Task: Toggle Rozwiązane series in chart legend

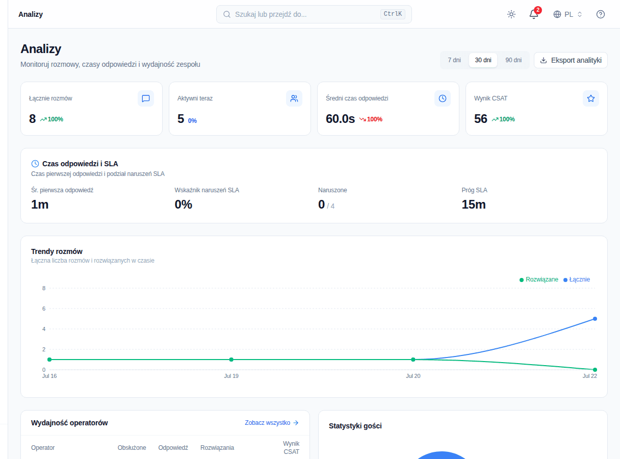Action: pos(539,279)
